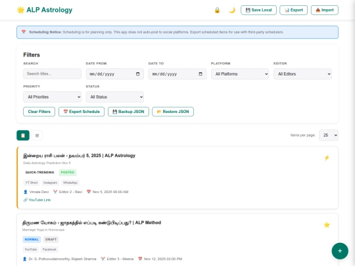
Task: Click the Facebook platform tag
Action: 49,250
